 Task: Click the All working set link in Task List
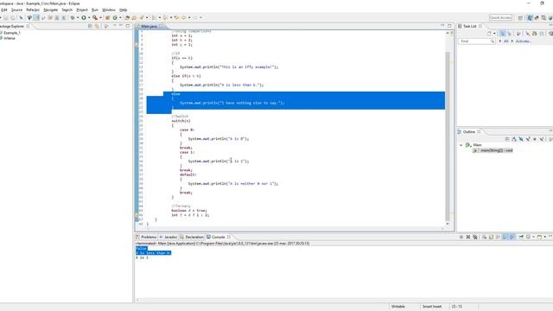tap(505, 41)
